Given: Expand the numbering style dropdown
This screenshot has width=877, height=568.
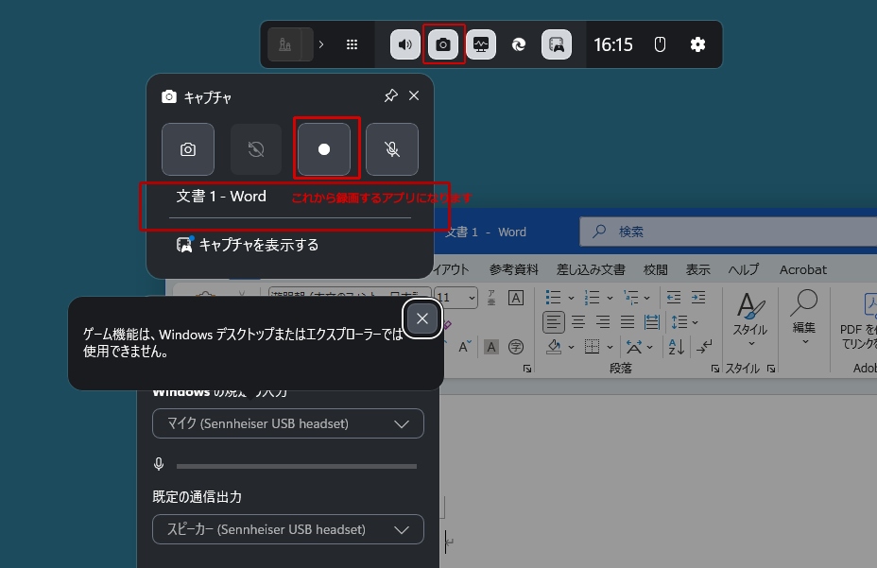Looking at the screenshot, I should point(610,298).
